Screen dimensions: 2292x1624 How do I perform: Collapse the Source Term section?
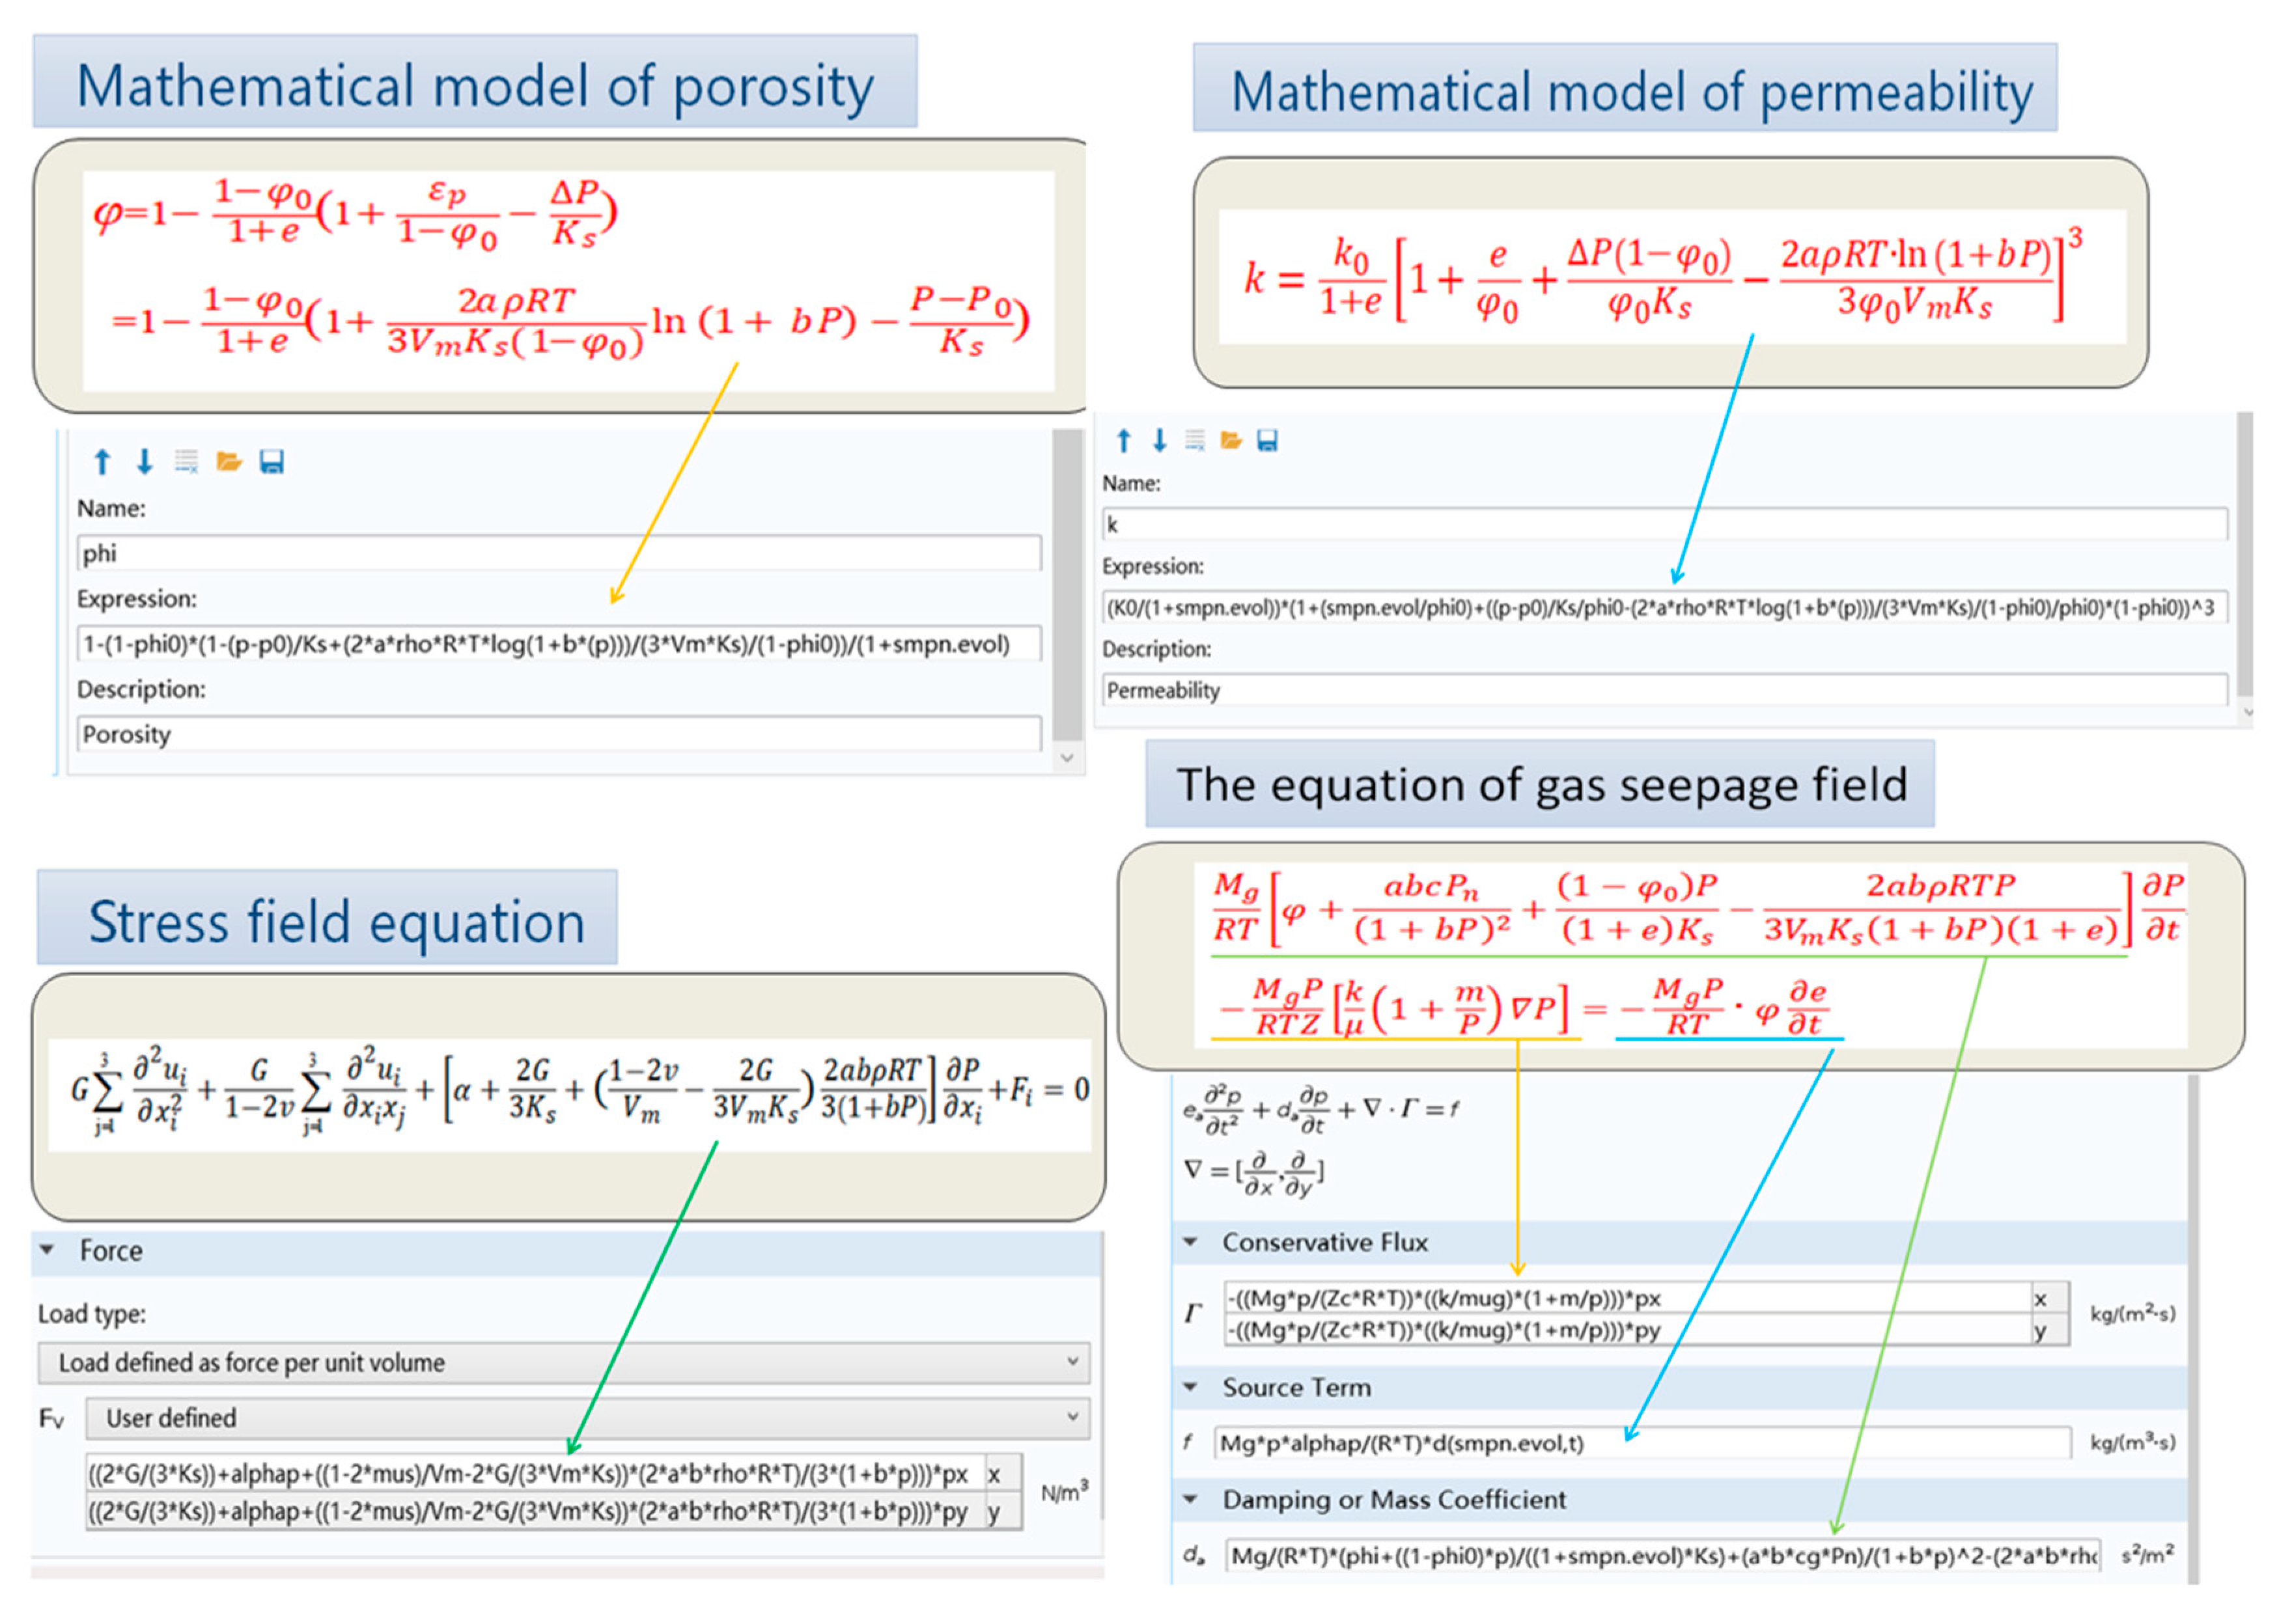(1190, 1387)
